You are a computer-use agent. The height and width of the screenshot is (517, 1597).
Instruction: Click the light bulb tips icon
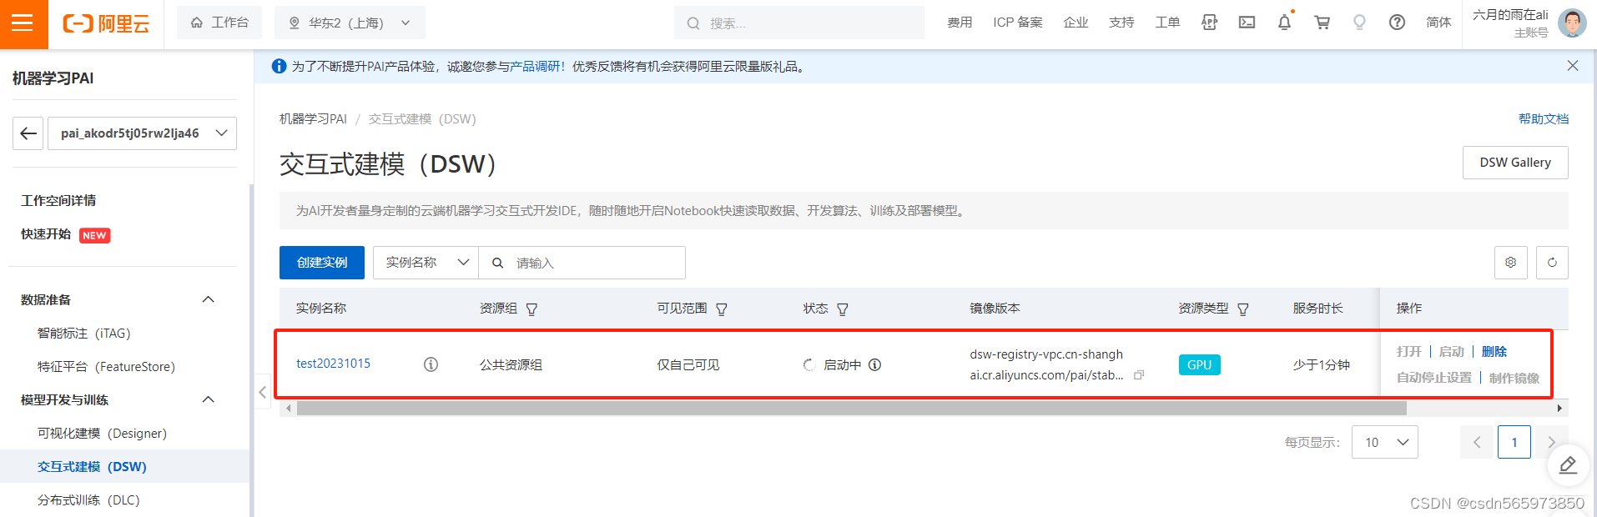point(1359,23)
